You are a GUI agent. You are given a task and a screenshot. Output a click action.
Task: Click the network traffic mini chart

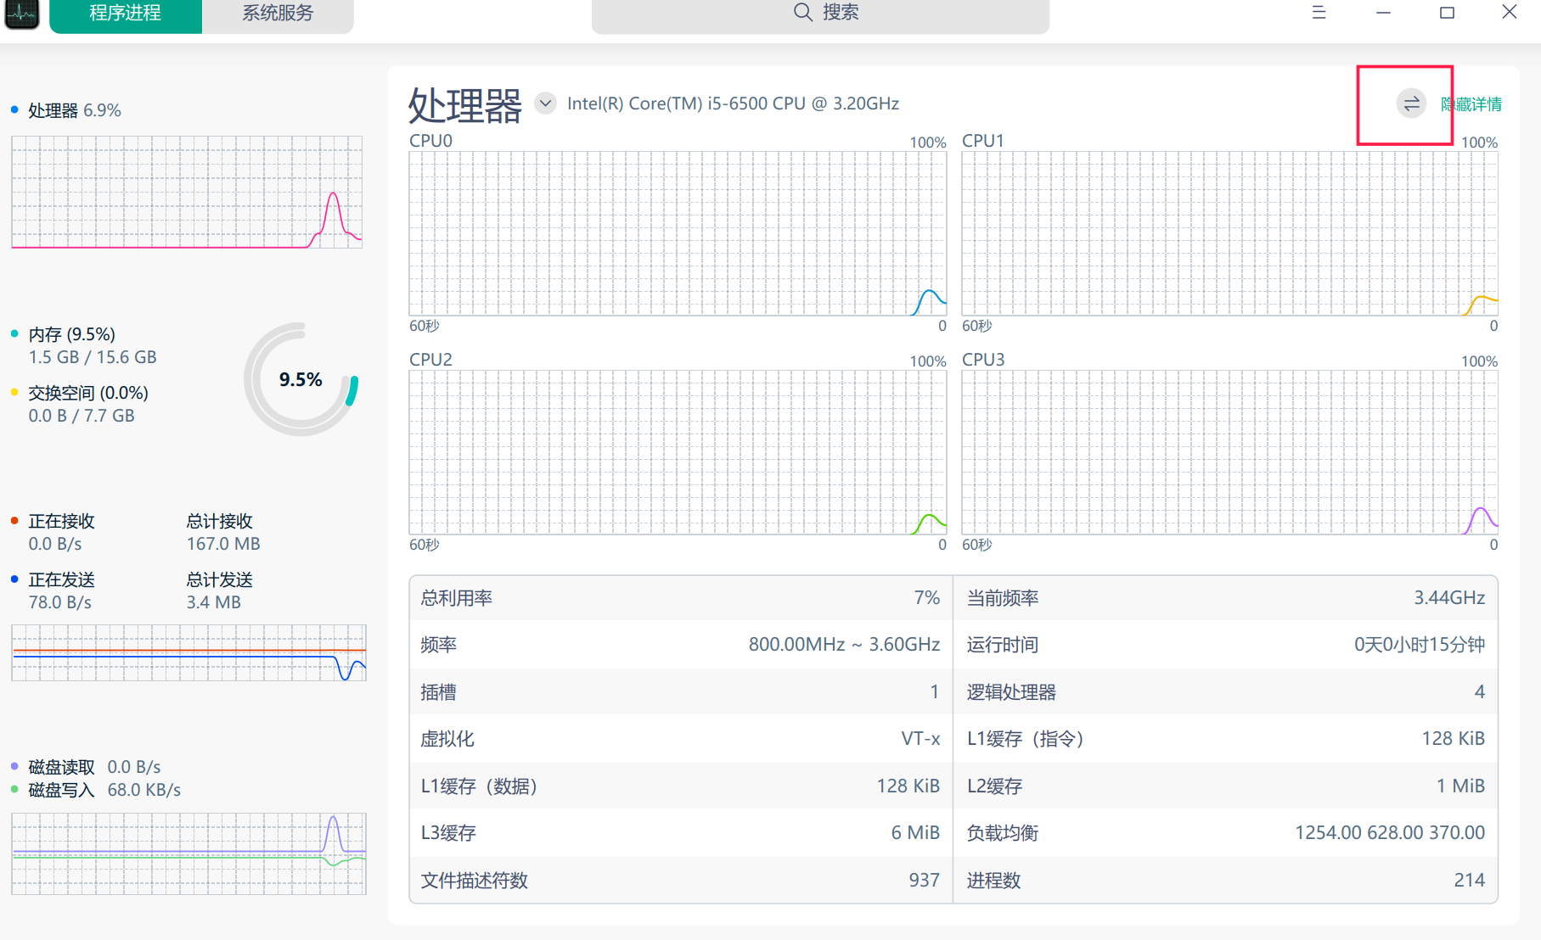tap(188, 652)
